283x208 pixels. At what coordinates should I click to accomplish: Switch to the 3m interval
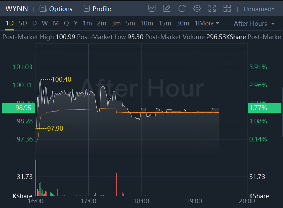116,23
